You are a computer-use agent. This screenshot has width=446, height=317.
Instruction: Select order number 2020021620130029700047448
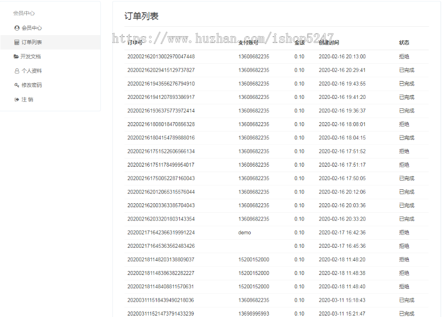[x=161, y=56]
